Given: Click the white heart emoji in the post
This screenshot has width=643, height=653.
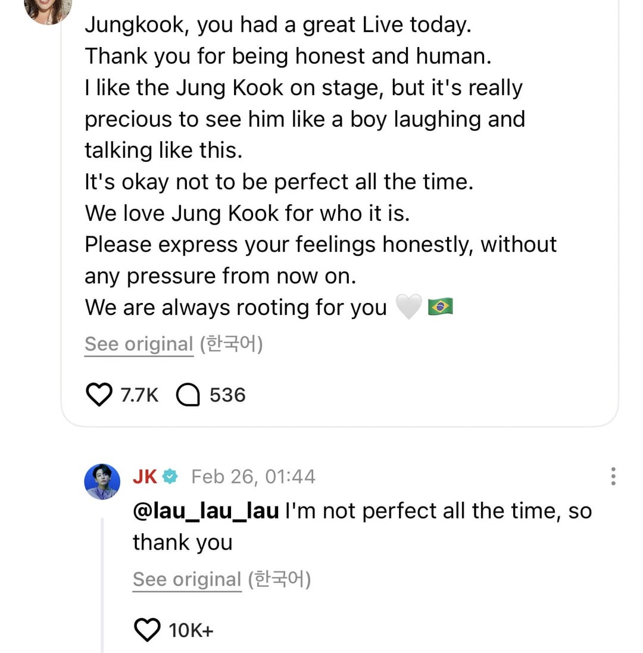Looking at the screenshot, I should click(x=408, y=307).
